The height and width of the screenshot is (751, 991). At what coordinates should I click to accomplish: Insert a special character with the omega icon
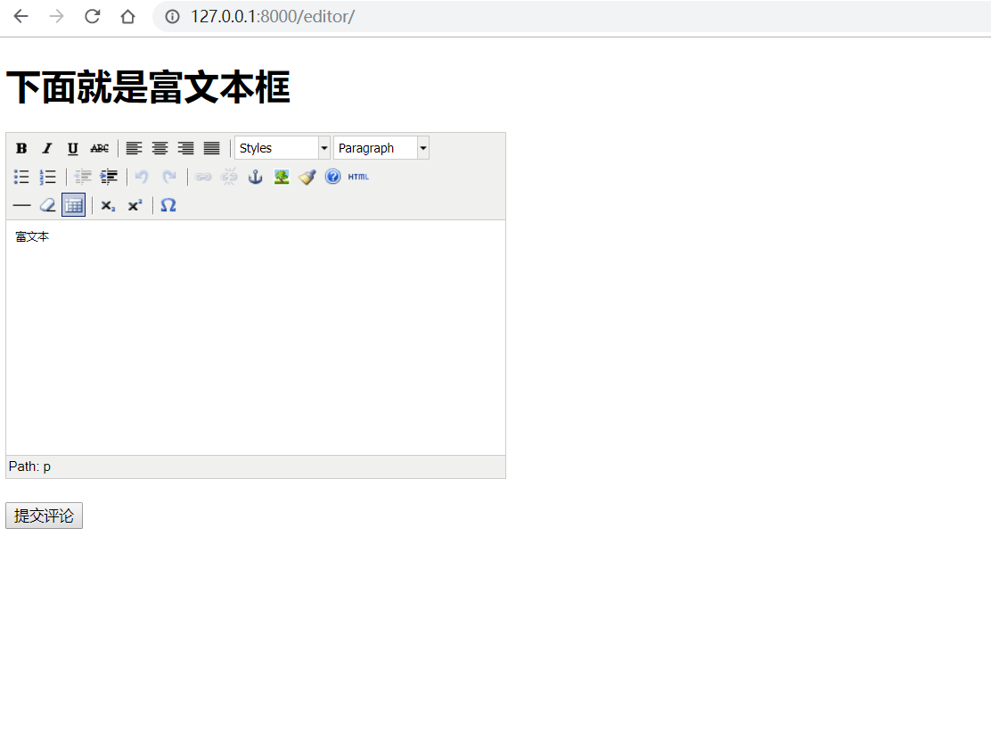(x=168, y=205)
